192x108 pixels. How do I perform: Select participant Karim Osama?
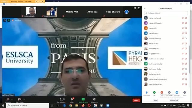[x=166, y=43]
